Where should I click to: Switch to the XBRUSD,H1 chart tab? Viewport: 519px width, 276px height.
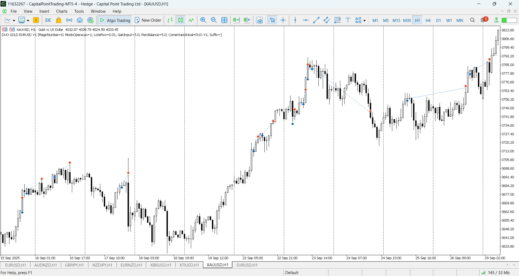point(161,265)
